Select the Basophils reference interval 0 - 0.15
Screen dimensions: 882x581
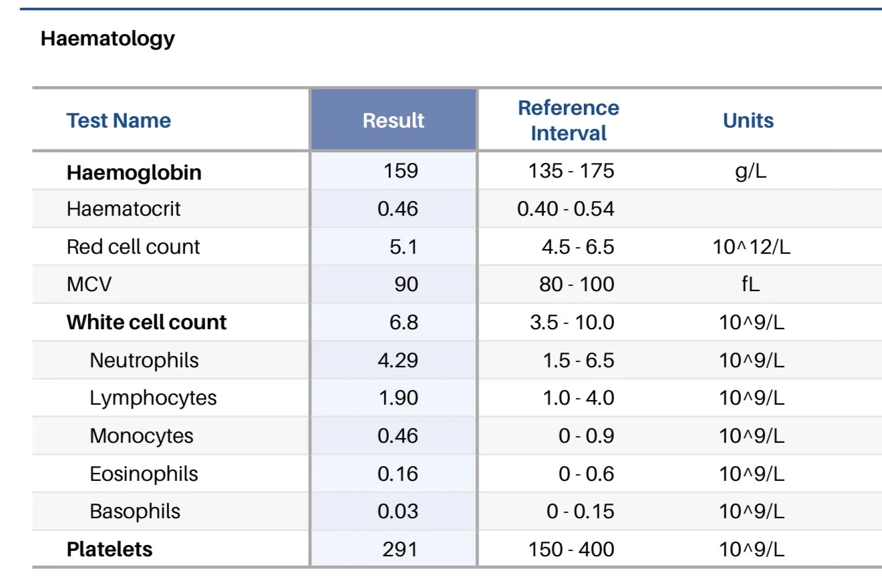[580, 512]
